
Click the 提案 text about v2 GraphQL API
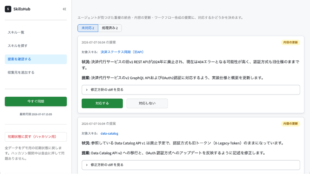(x=173, y=78)
